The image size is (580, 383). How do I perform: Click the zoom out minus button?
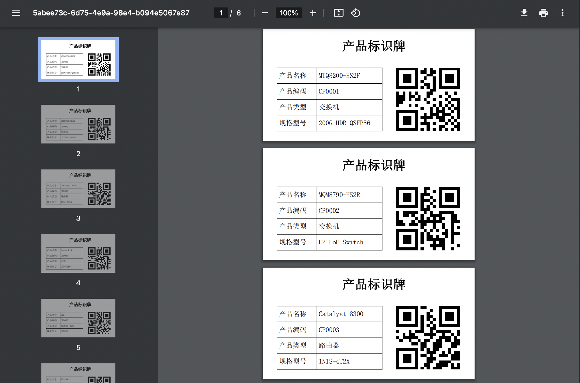(x=265, y=13)
